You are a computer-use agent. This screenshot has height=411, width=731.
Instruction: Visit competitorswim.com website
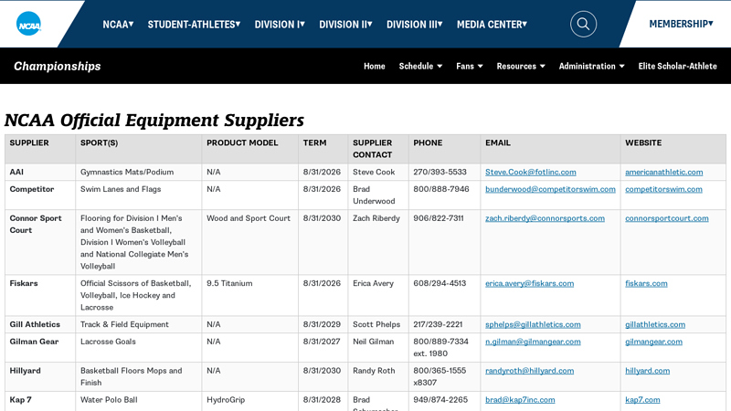pyautogui.click(x=663, y=189)
